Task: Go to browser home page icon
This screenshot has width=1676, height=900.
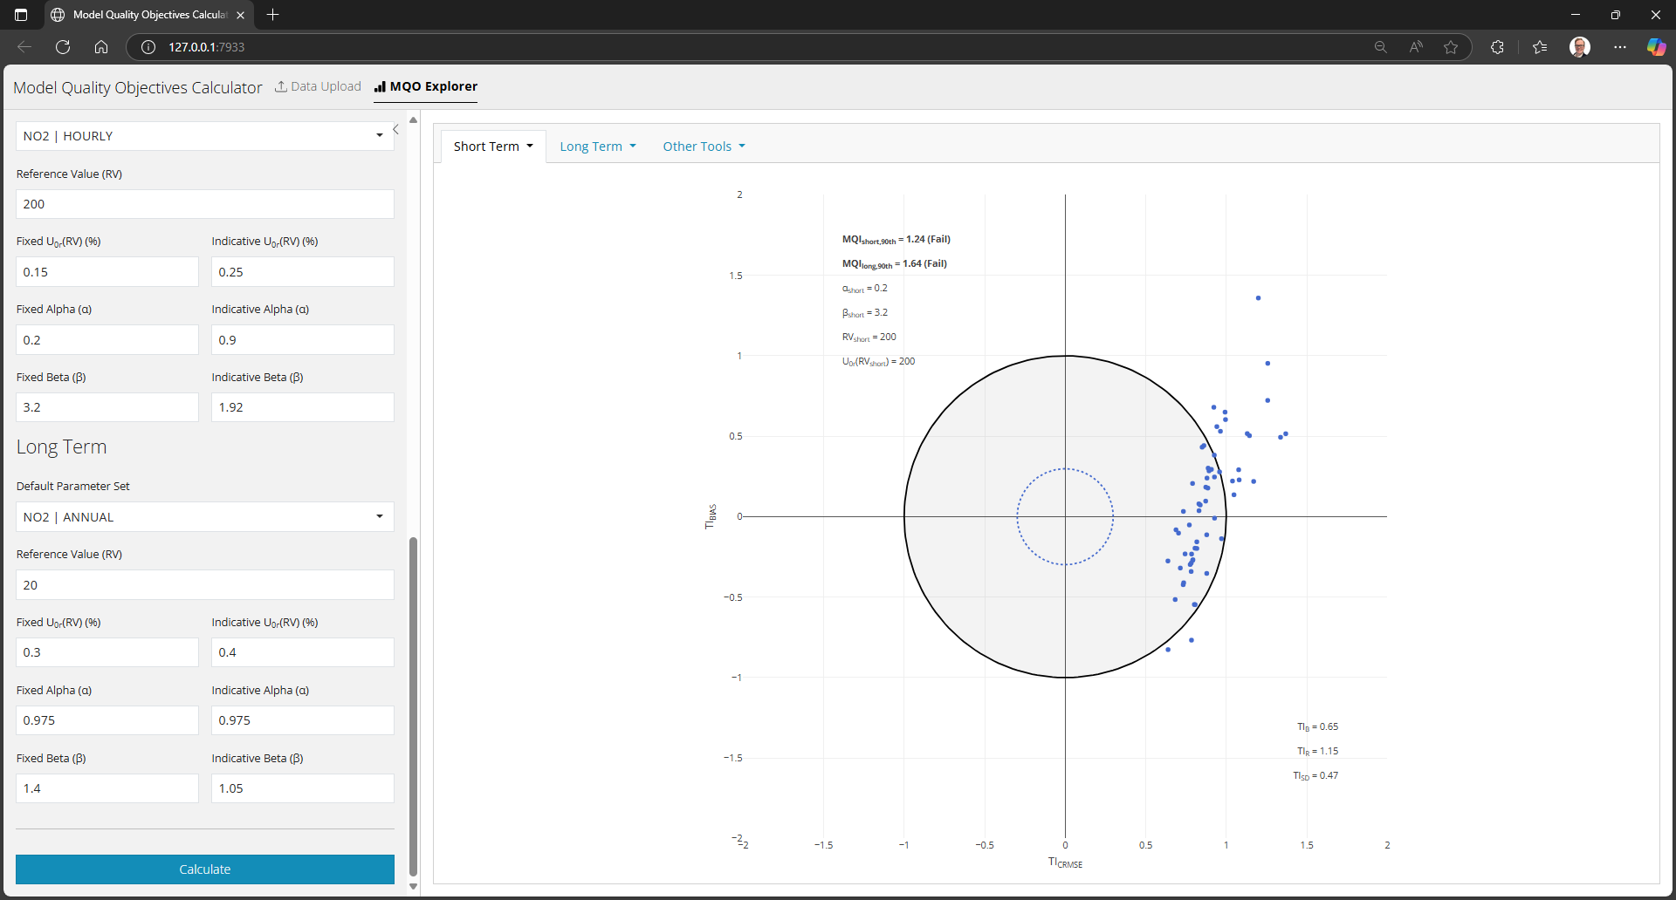Action: (101, 47)
